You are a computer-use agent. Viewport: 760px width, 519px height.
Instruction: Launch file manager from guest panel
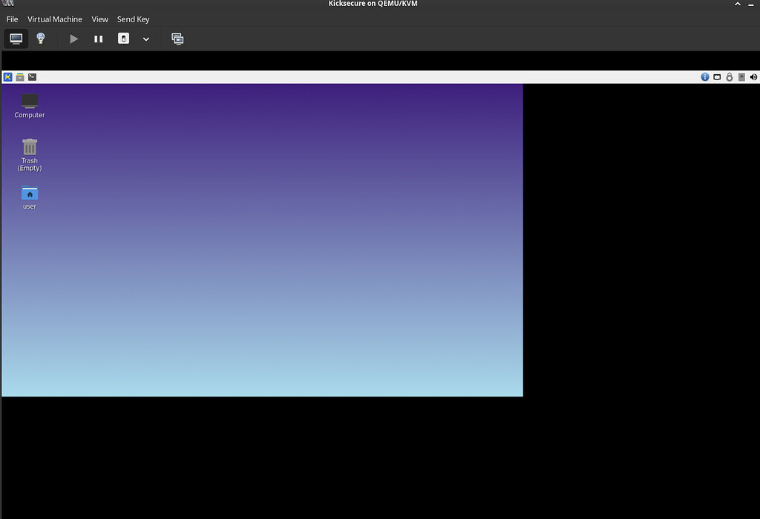pyautogui.click(x=20, y=77)
